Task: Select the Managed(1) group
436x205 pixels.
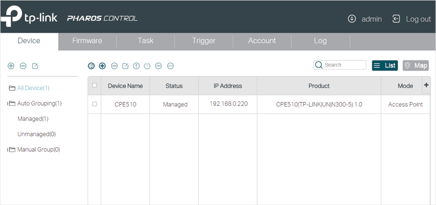Action: click(x=33, y=119)
